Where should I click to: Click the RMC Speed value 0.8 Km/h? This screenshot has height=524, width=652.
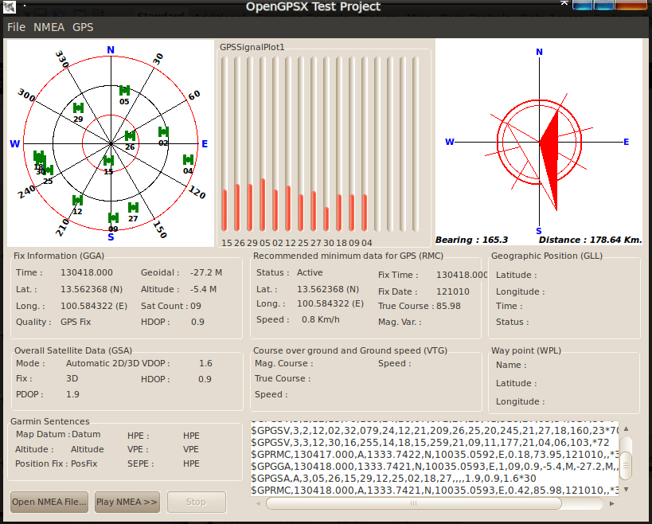pos(321,320)
